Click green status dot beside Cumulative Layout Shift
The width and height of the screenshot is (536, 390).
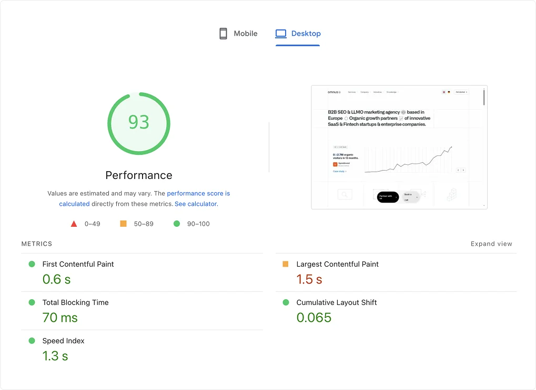point(286,302)
